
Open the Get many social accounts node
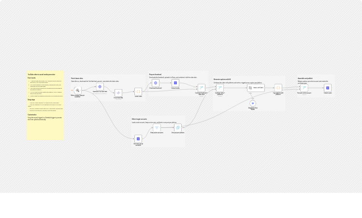[138, 139]
